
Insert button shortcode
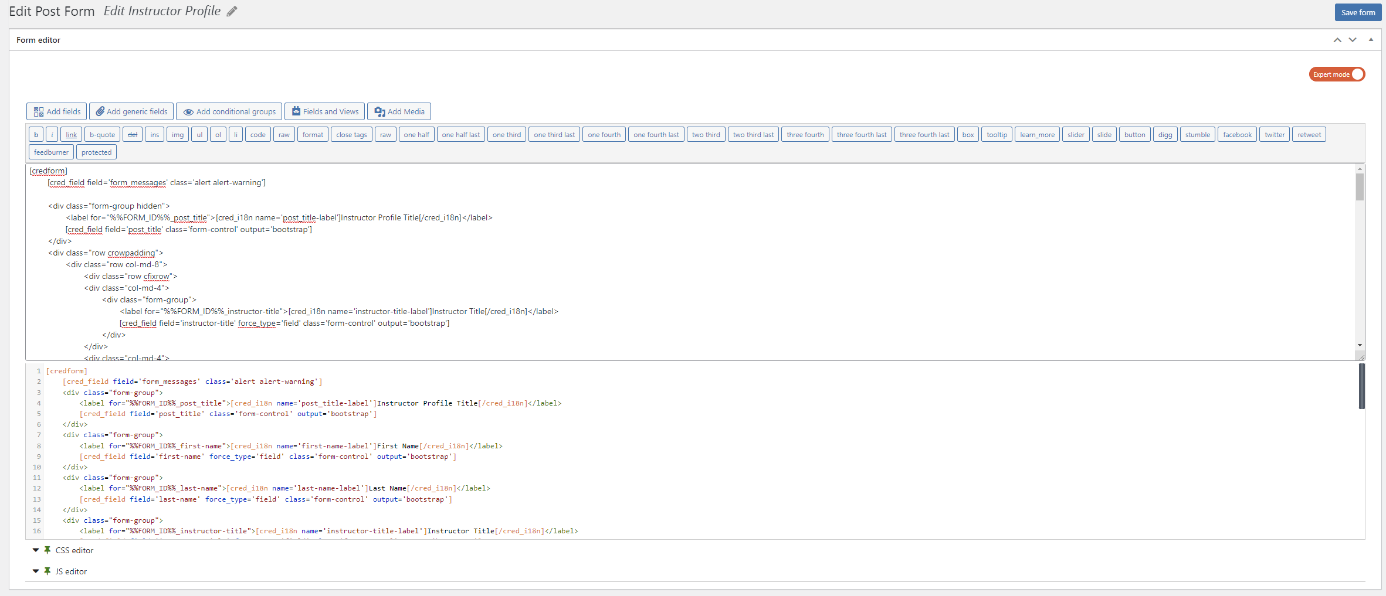click(x=1135, y=135)
